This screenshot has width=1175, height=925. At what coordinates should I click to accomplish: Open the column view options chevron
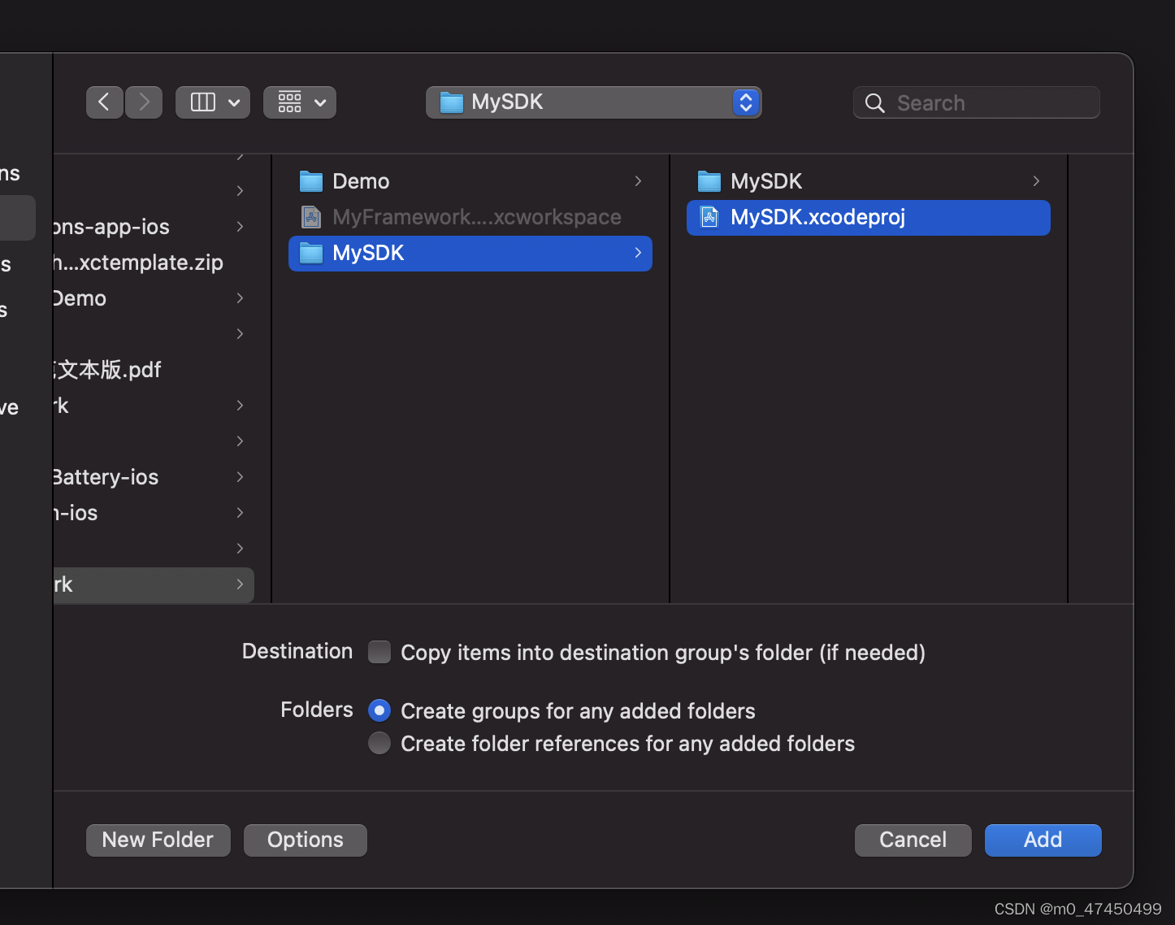pos(234,103)
